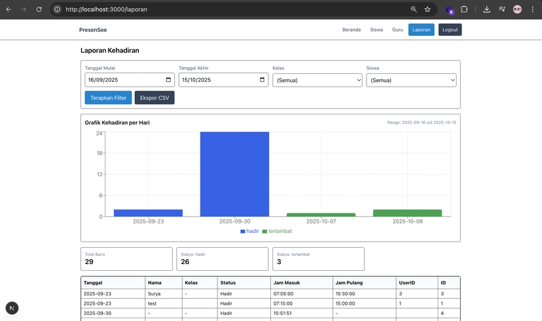Toggle the terlambat legend item
542x321 pixels.
[x=277, y=231]
